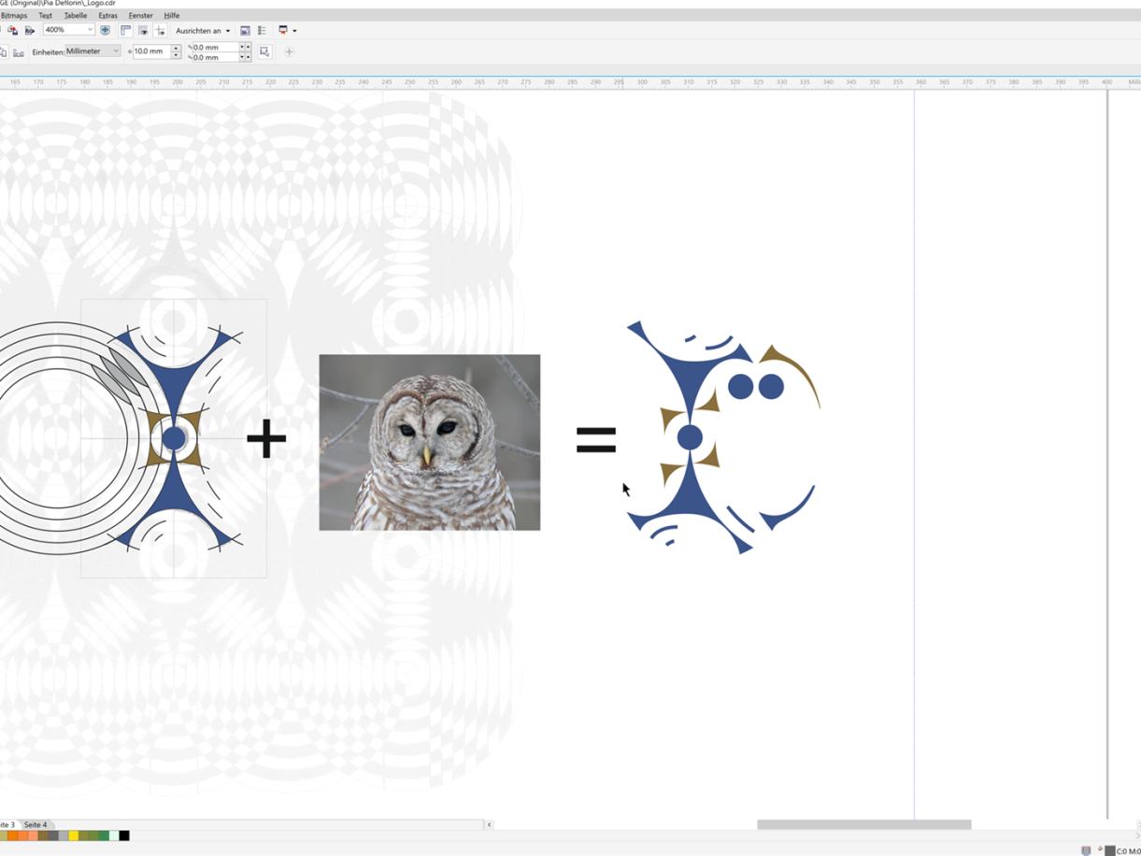Click the color proofing icon in status bar

tap(1086, 850)
